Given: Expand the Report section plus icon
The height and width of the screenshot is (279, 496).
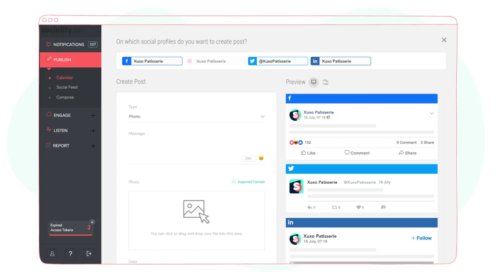Looking at the screenshot, I should (93, 146).
